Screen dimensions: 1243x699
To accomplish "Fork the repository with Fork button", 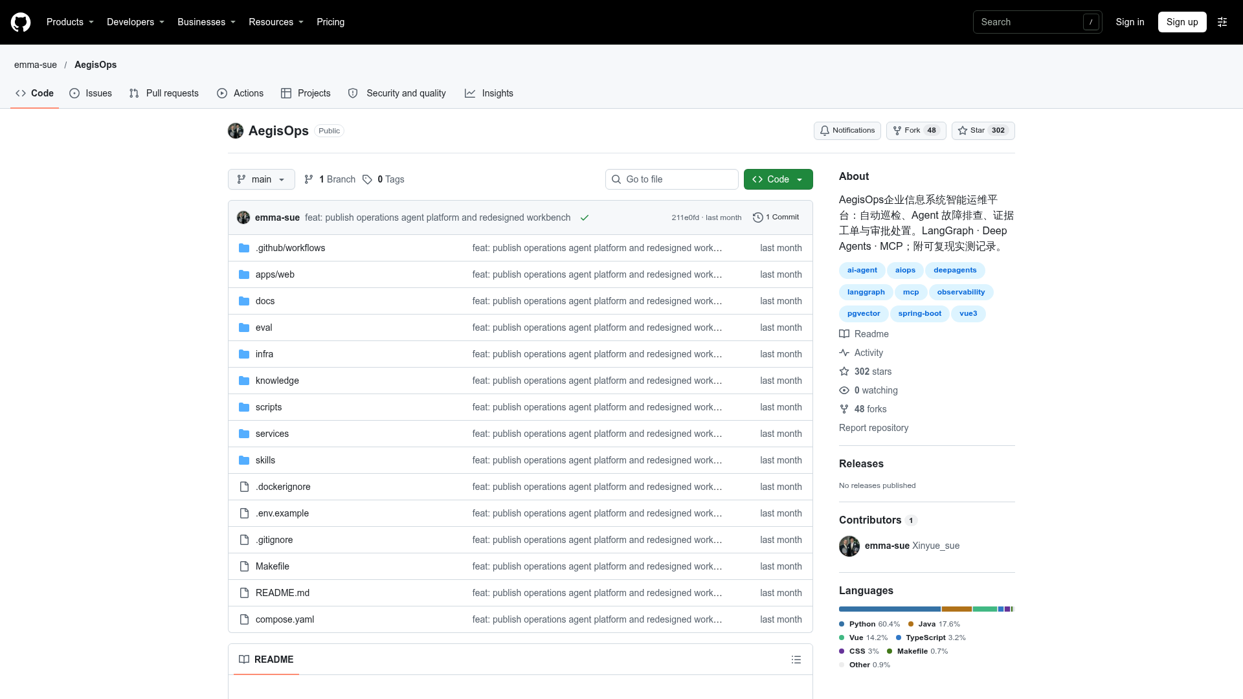I will coord(915,131).
